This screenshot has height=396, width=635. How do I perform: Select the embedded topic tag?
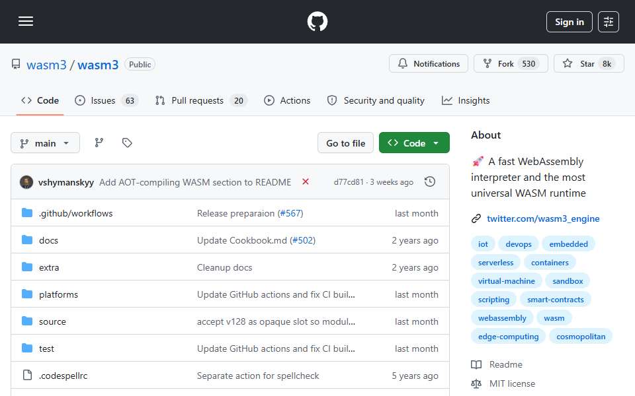[568, 244]
